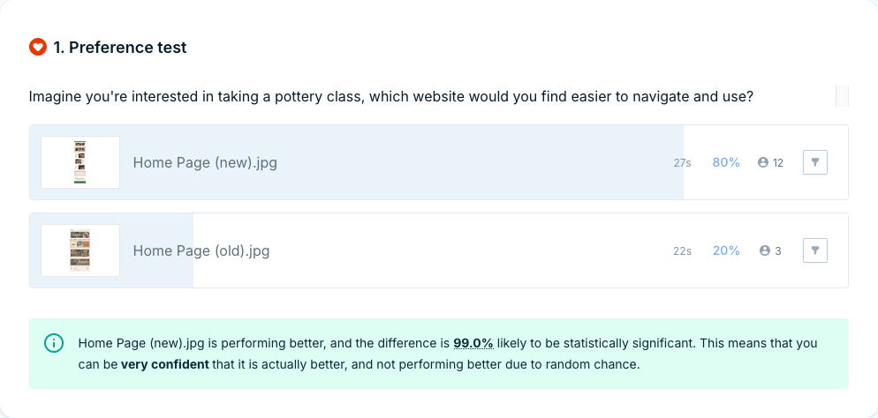Select the Home Page (new).jpg label

coord(205,162)
